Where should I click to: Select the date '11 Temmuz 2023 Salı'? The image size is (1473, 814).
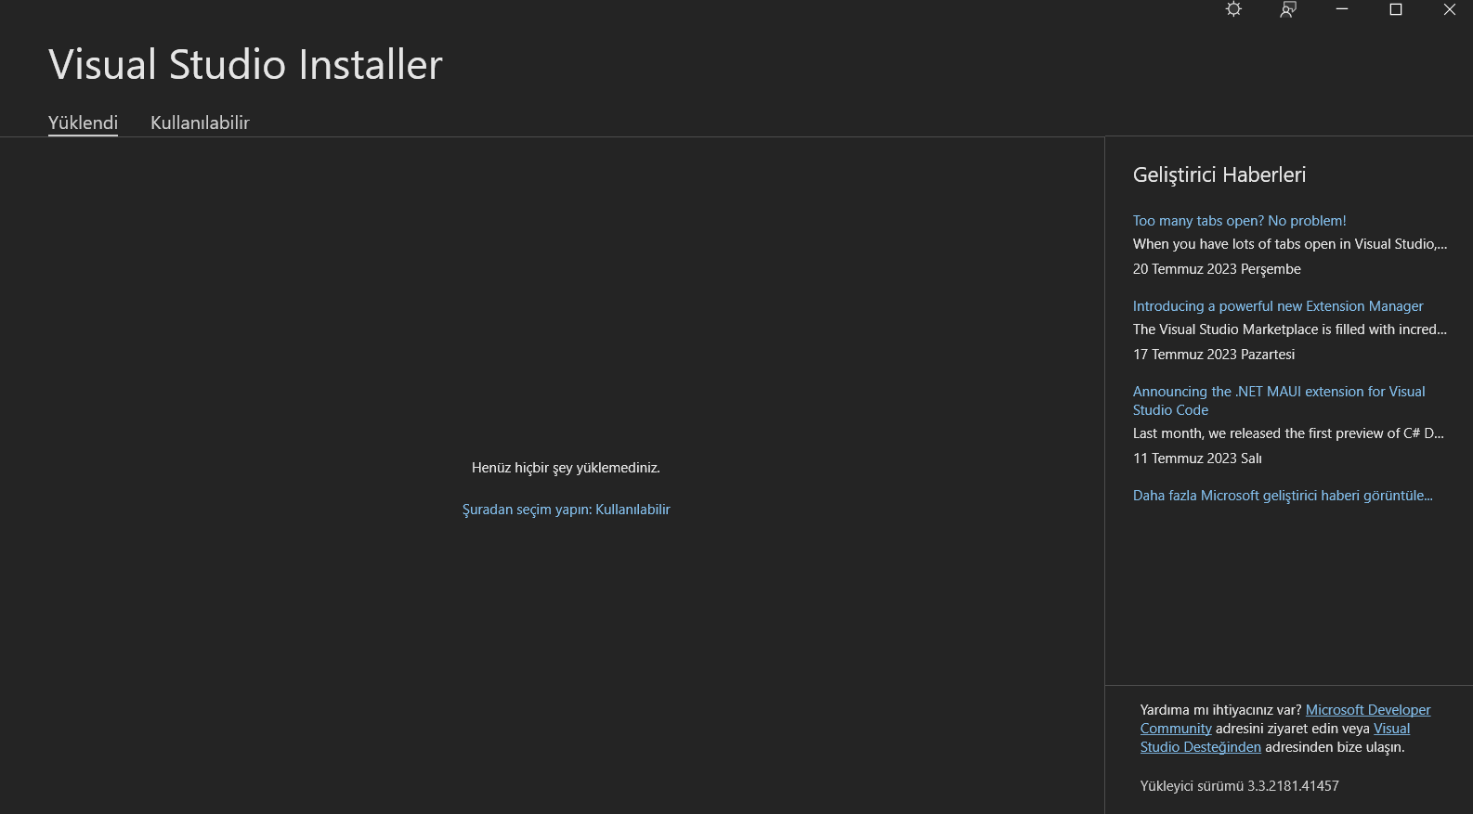1197,459
